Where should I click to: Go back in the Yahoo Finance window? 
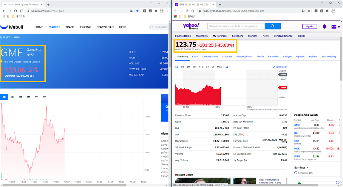pos(175,11)
